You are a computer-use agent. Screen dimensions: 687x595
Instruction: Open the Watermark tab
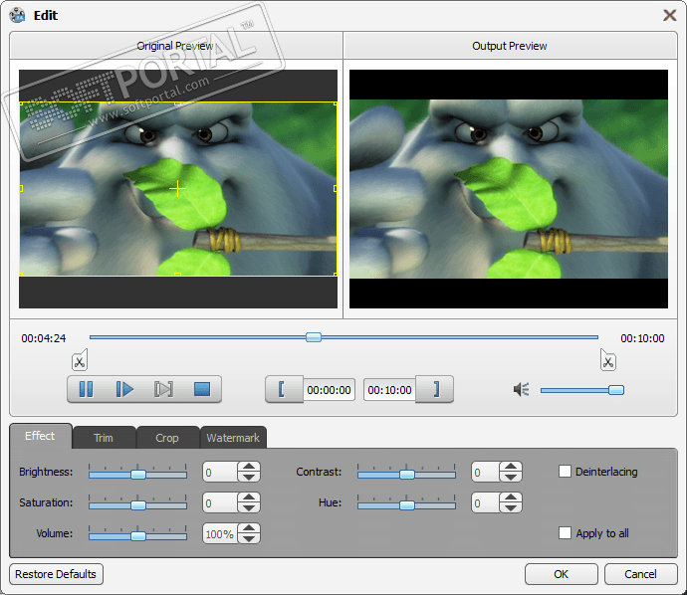tap(233, 438)
